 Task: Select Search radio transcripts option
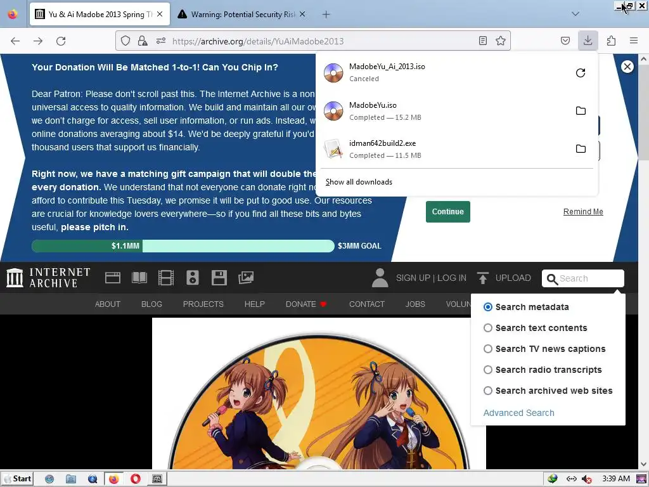tap(488, 370)
